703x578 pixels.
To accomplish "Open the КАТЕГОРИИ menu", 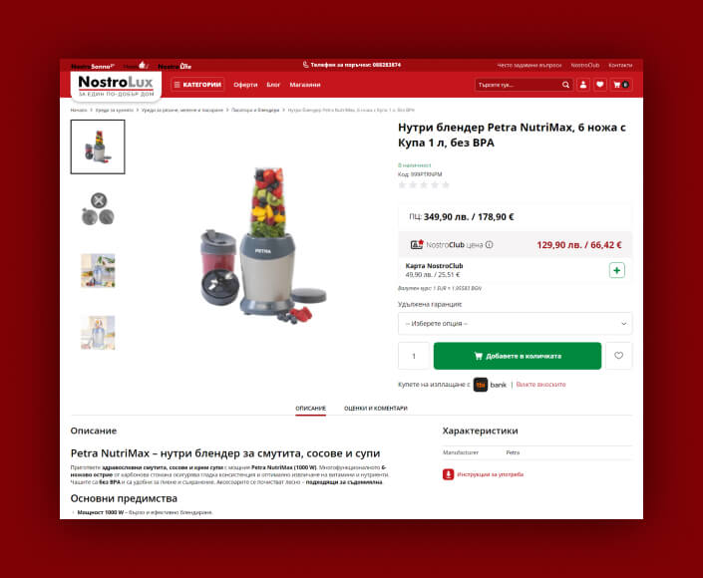I will pos(197,85).
